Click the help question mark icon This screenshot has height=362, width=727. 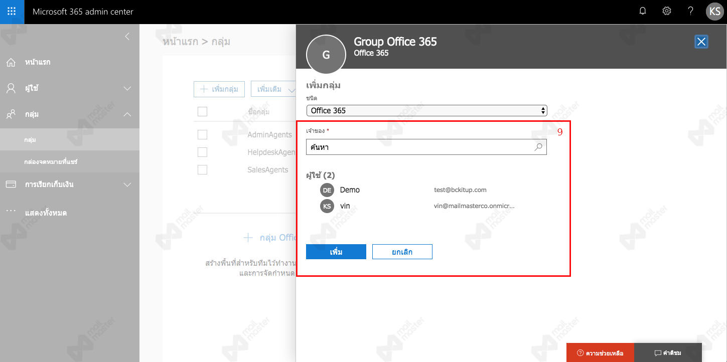(691, 11)
